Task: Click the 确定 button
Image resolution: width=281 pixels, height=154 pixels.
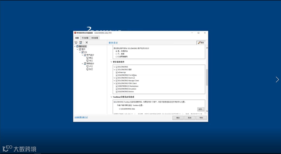Action: 178,118
